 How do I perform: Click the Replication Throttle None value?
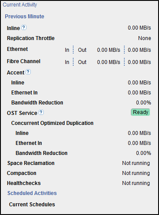pos(145,38)
